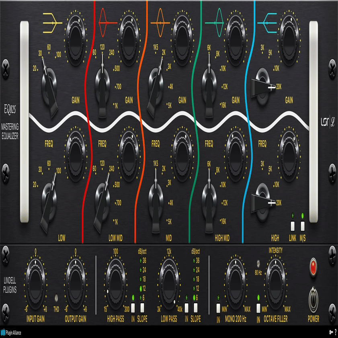338x338 pixels.
Task: Select the 6 dB/oct low pass slope LED
Action: pyautogui.click(x=194, y=298)
